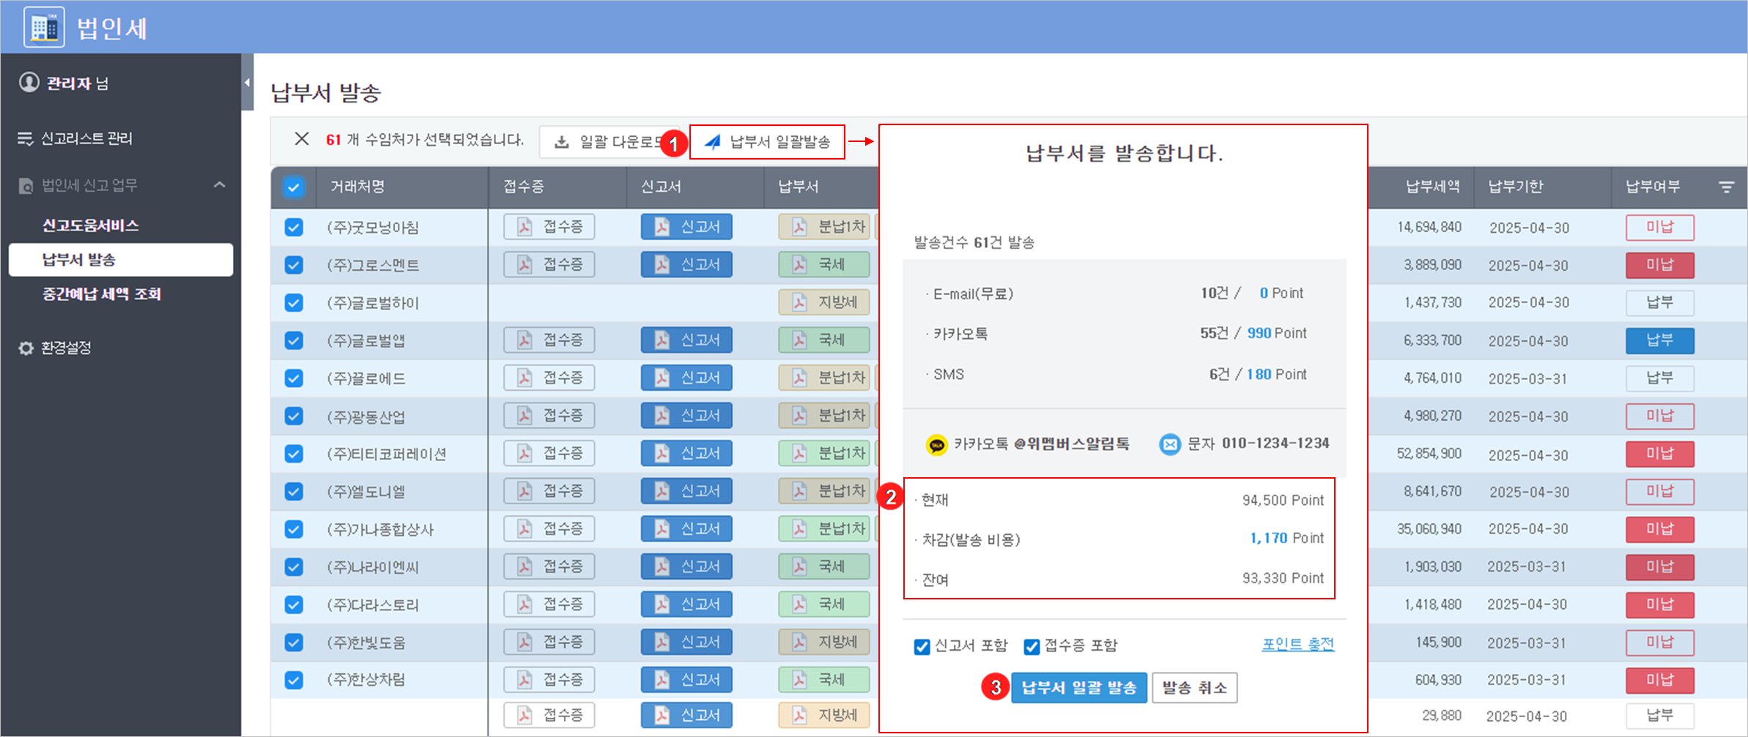The height and width of the screenshot is (737, 1748).
Task: Select 납부서 발송 menu item
Action: click(x=121, y=260)
